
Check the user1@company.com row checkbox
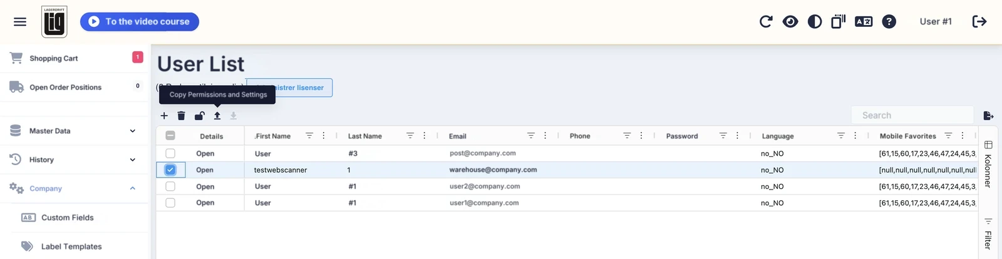(x=170, y=203)
